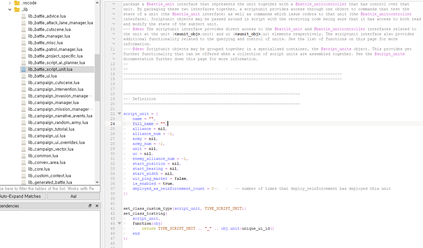Image resolution: width=423 pixels, height=248 pixels.
Task: Click the lib_campaign_ui.lua file icon
Action: point(24,136)
